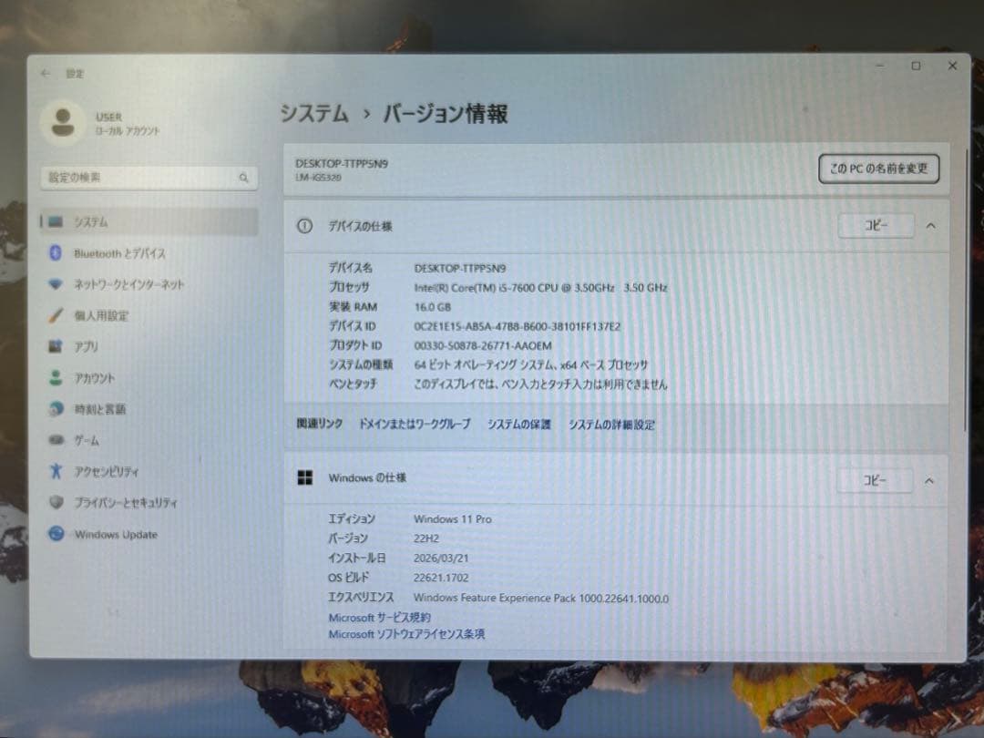Click the 22H2 version value
Image resolution: width=984 pixels, height=738 pixels.
coord(426,538)
